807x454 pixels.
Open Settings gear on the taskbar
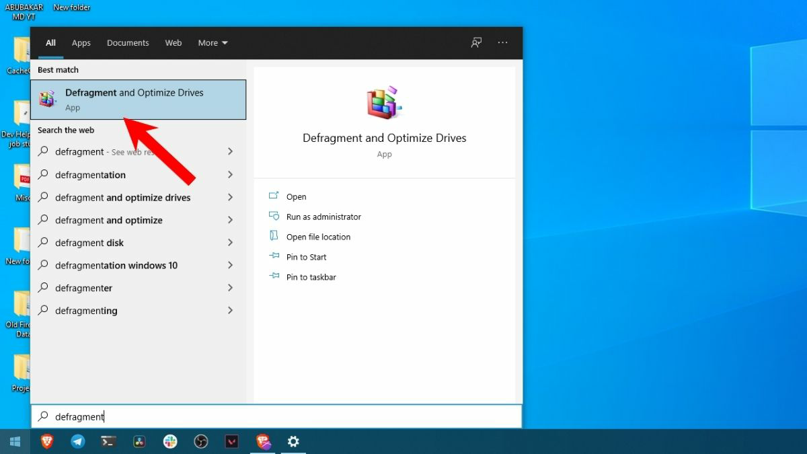coord(293,442)
